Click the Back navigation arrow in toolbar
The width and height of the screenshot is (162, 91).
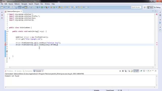pos(82,7)
